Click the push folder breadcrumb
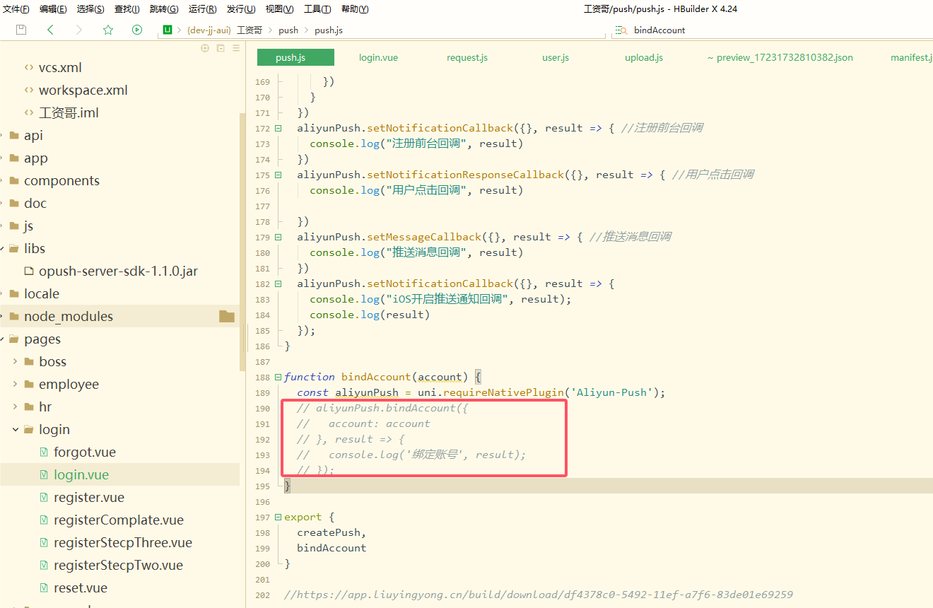The width and height of the screenshot is (933, 608). 288,30
